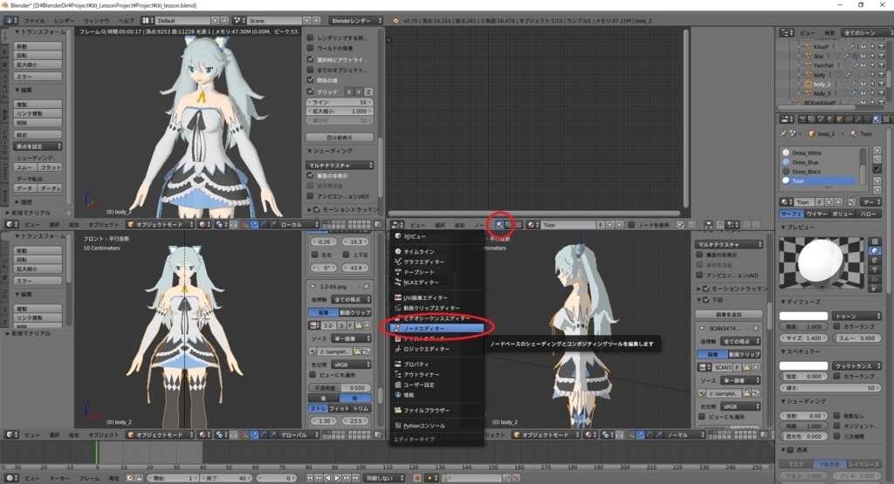Open the ファイル menu in the top bar
The image size is (894, 484).
tap(34, 21)
